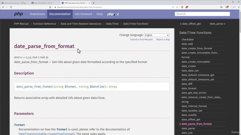Screen dimensions: 241x135
Task: Open the Brave Shields lion icon
Action: point(182,7)
